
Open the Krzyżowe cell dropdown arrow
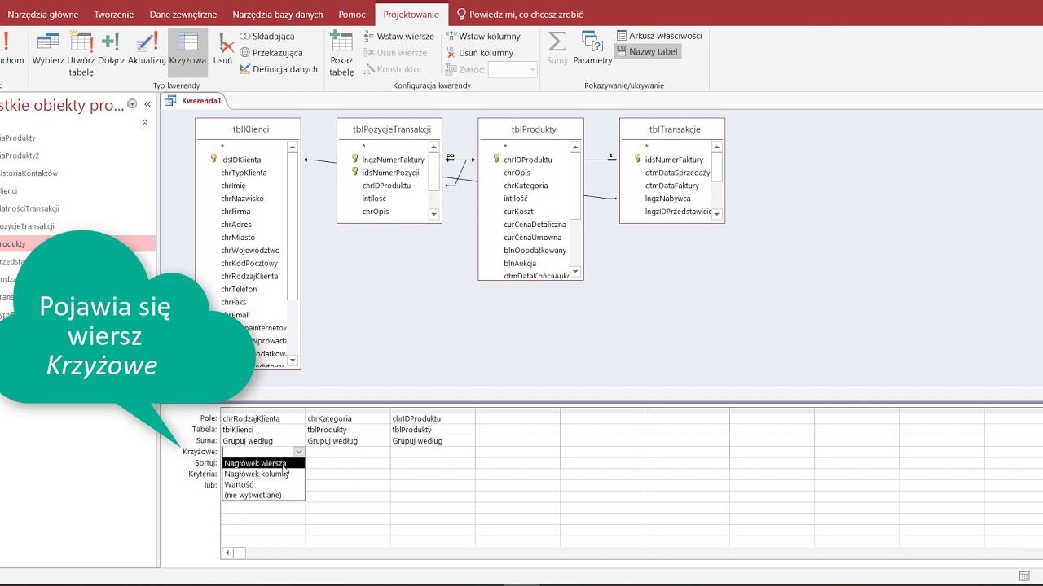coord(299,452)
